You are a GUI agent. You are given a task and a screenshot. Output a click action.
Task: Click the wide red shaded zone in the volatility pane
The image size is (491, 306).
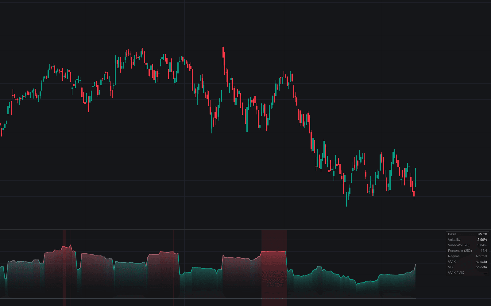coord(274,268)
